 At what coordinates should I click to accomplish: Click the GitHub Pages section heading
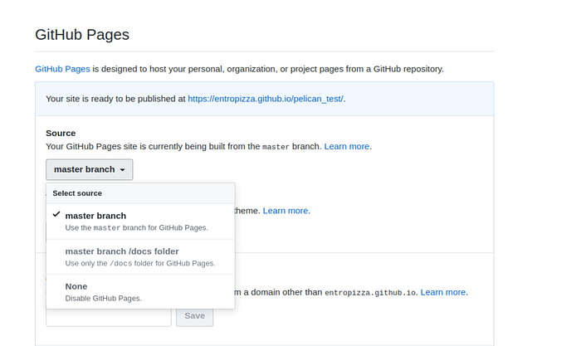(x=82, y=35)
